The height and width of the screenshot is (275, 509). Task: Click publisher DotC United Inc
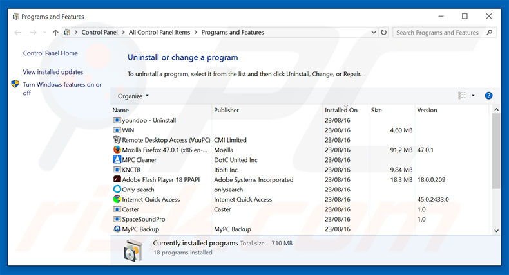[x=236, y=160]
